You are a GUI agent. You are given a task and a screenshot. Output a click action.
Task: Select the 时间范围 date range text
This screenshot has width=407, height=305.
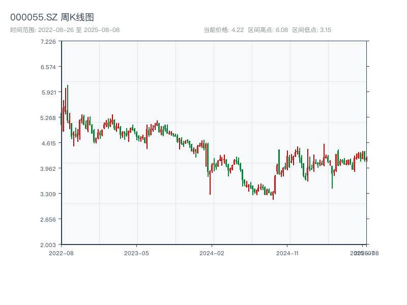[x=65, y=30]
